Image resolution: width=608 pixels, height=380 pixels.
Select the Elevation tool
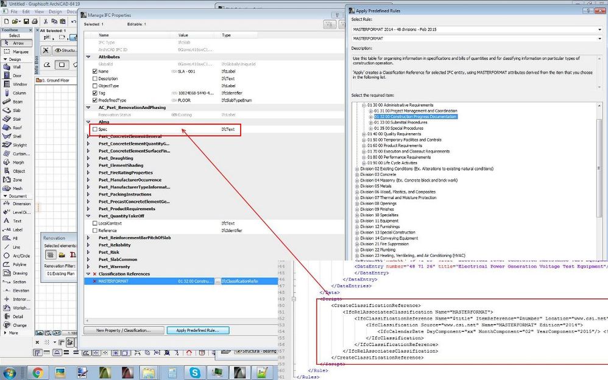tap(16, 290)
